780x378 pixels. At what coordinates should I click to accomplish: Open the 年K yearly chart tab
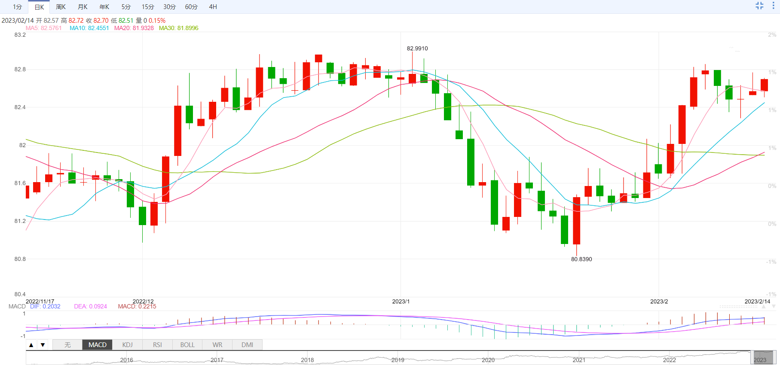104,7
